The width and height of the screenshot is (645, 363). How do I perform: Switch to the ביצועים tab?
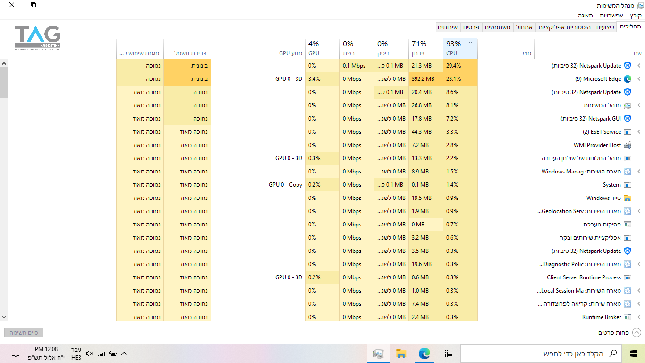(605, 27)
